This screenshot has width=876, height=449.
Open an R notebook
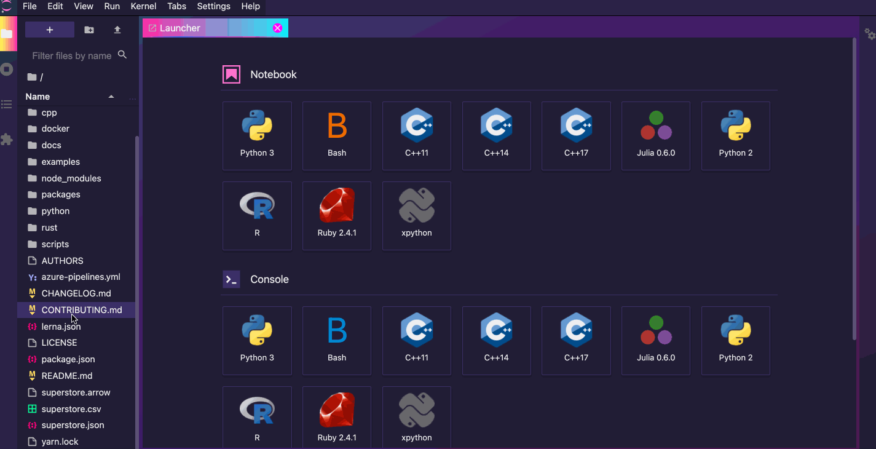point(257,216)
